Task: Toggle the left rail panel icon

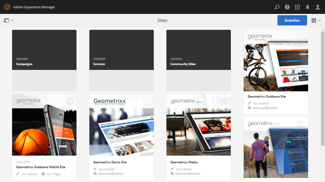Action: click(6, 20)
